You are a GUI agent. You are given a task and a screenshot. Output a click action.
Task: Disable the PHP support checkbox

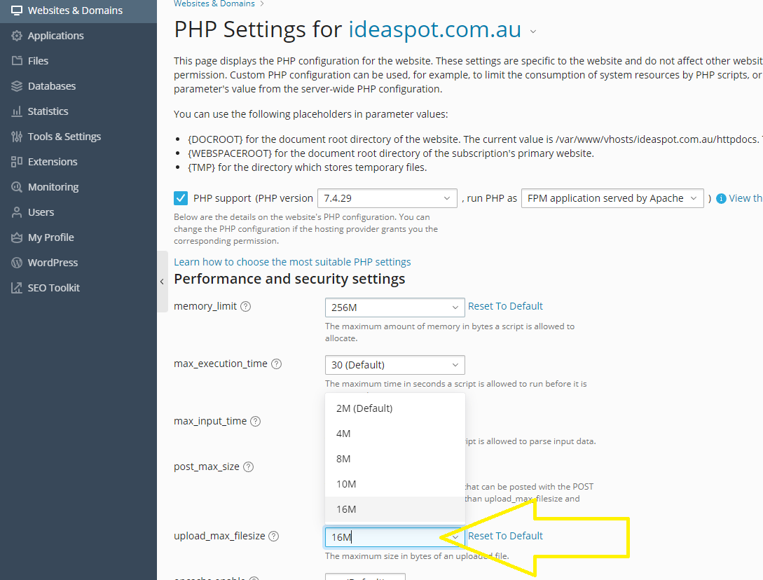tap(181, 198)
